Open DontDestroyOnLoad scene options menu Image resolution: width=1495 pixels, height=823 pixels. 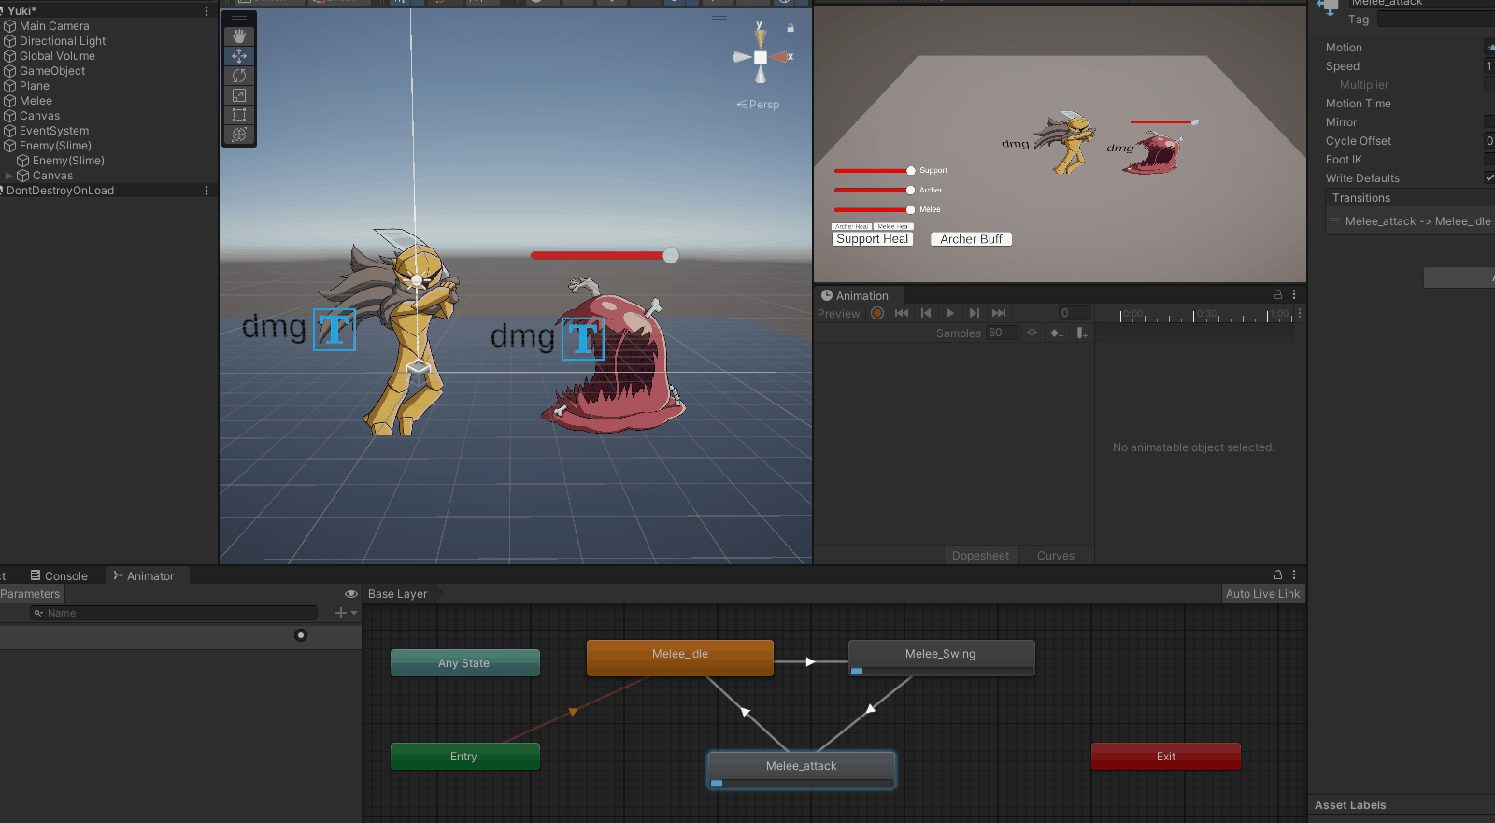pyautogui.click(x=206, y=191)
